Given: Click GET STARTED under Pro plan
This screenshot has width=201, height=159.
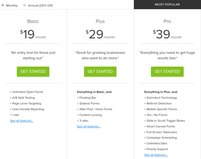Looking at the screenshot, I should [x=167, y=72].
